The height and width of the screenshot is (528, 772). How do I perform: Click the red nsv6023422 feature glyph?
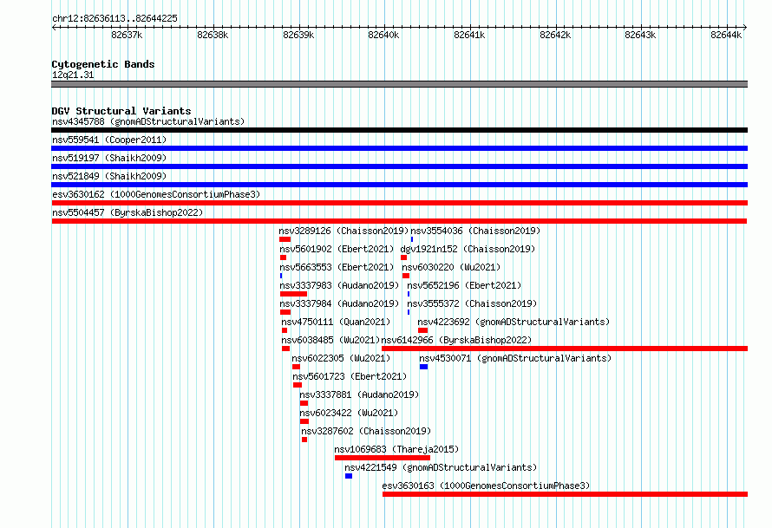tap(304, 421)
